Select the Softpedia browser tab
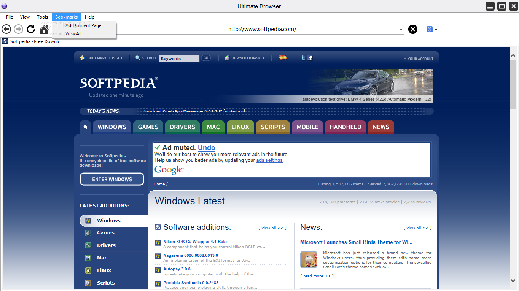519x291 pixels. coord(30,41)
